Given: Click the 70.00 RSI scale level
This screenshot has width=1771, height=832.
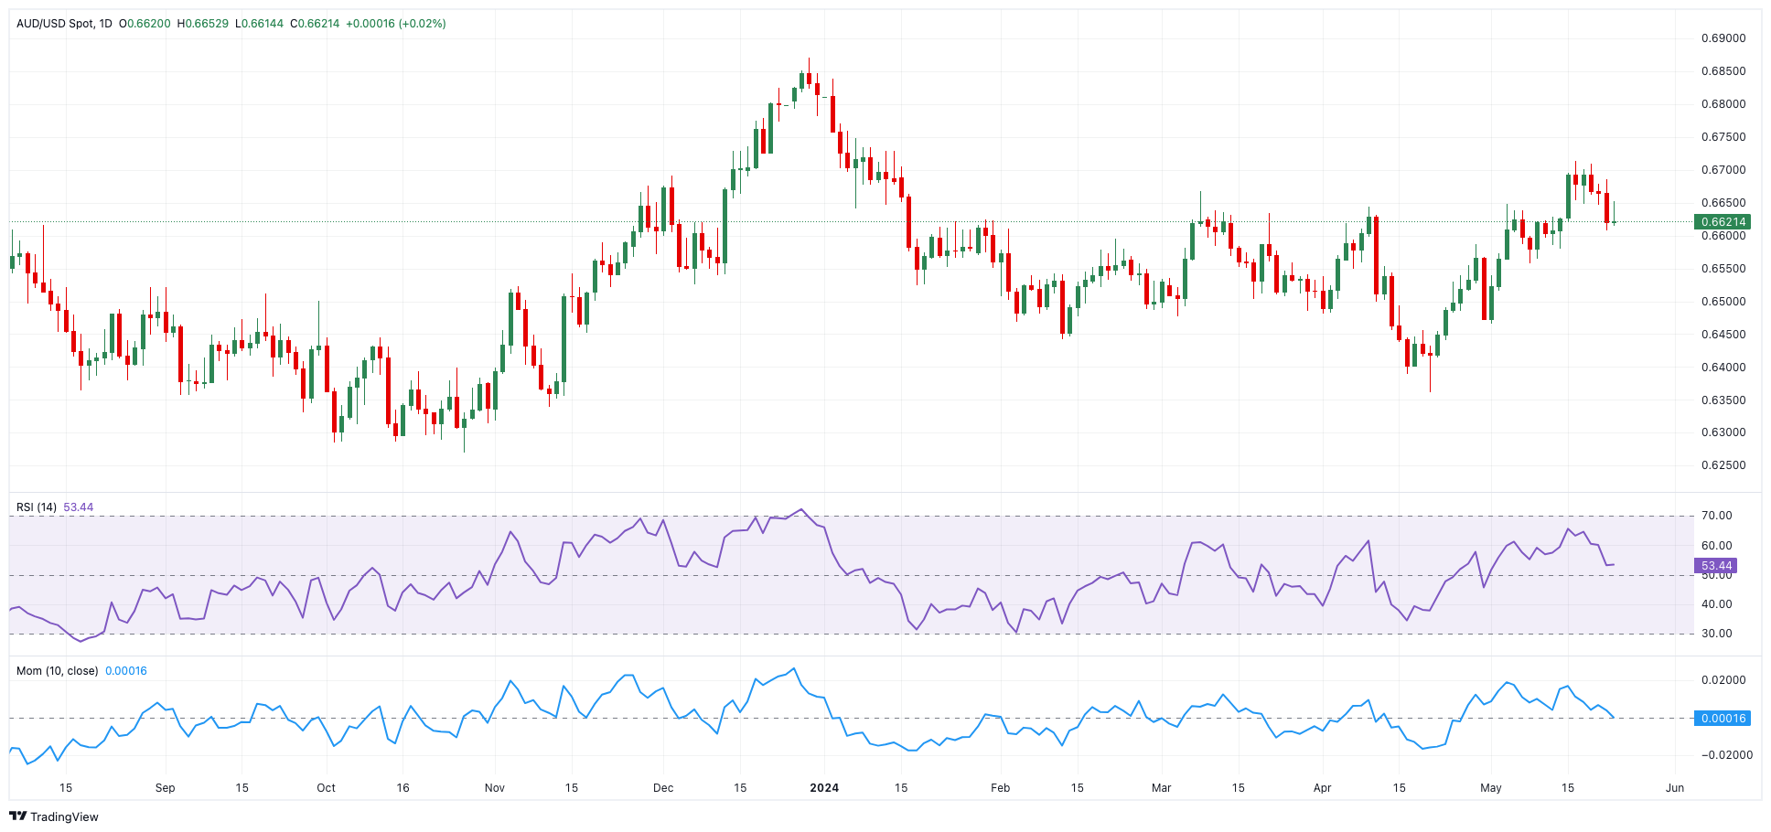Looking at the screenshot, I should pos(1716,516).
